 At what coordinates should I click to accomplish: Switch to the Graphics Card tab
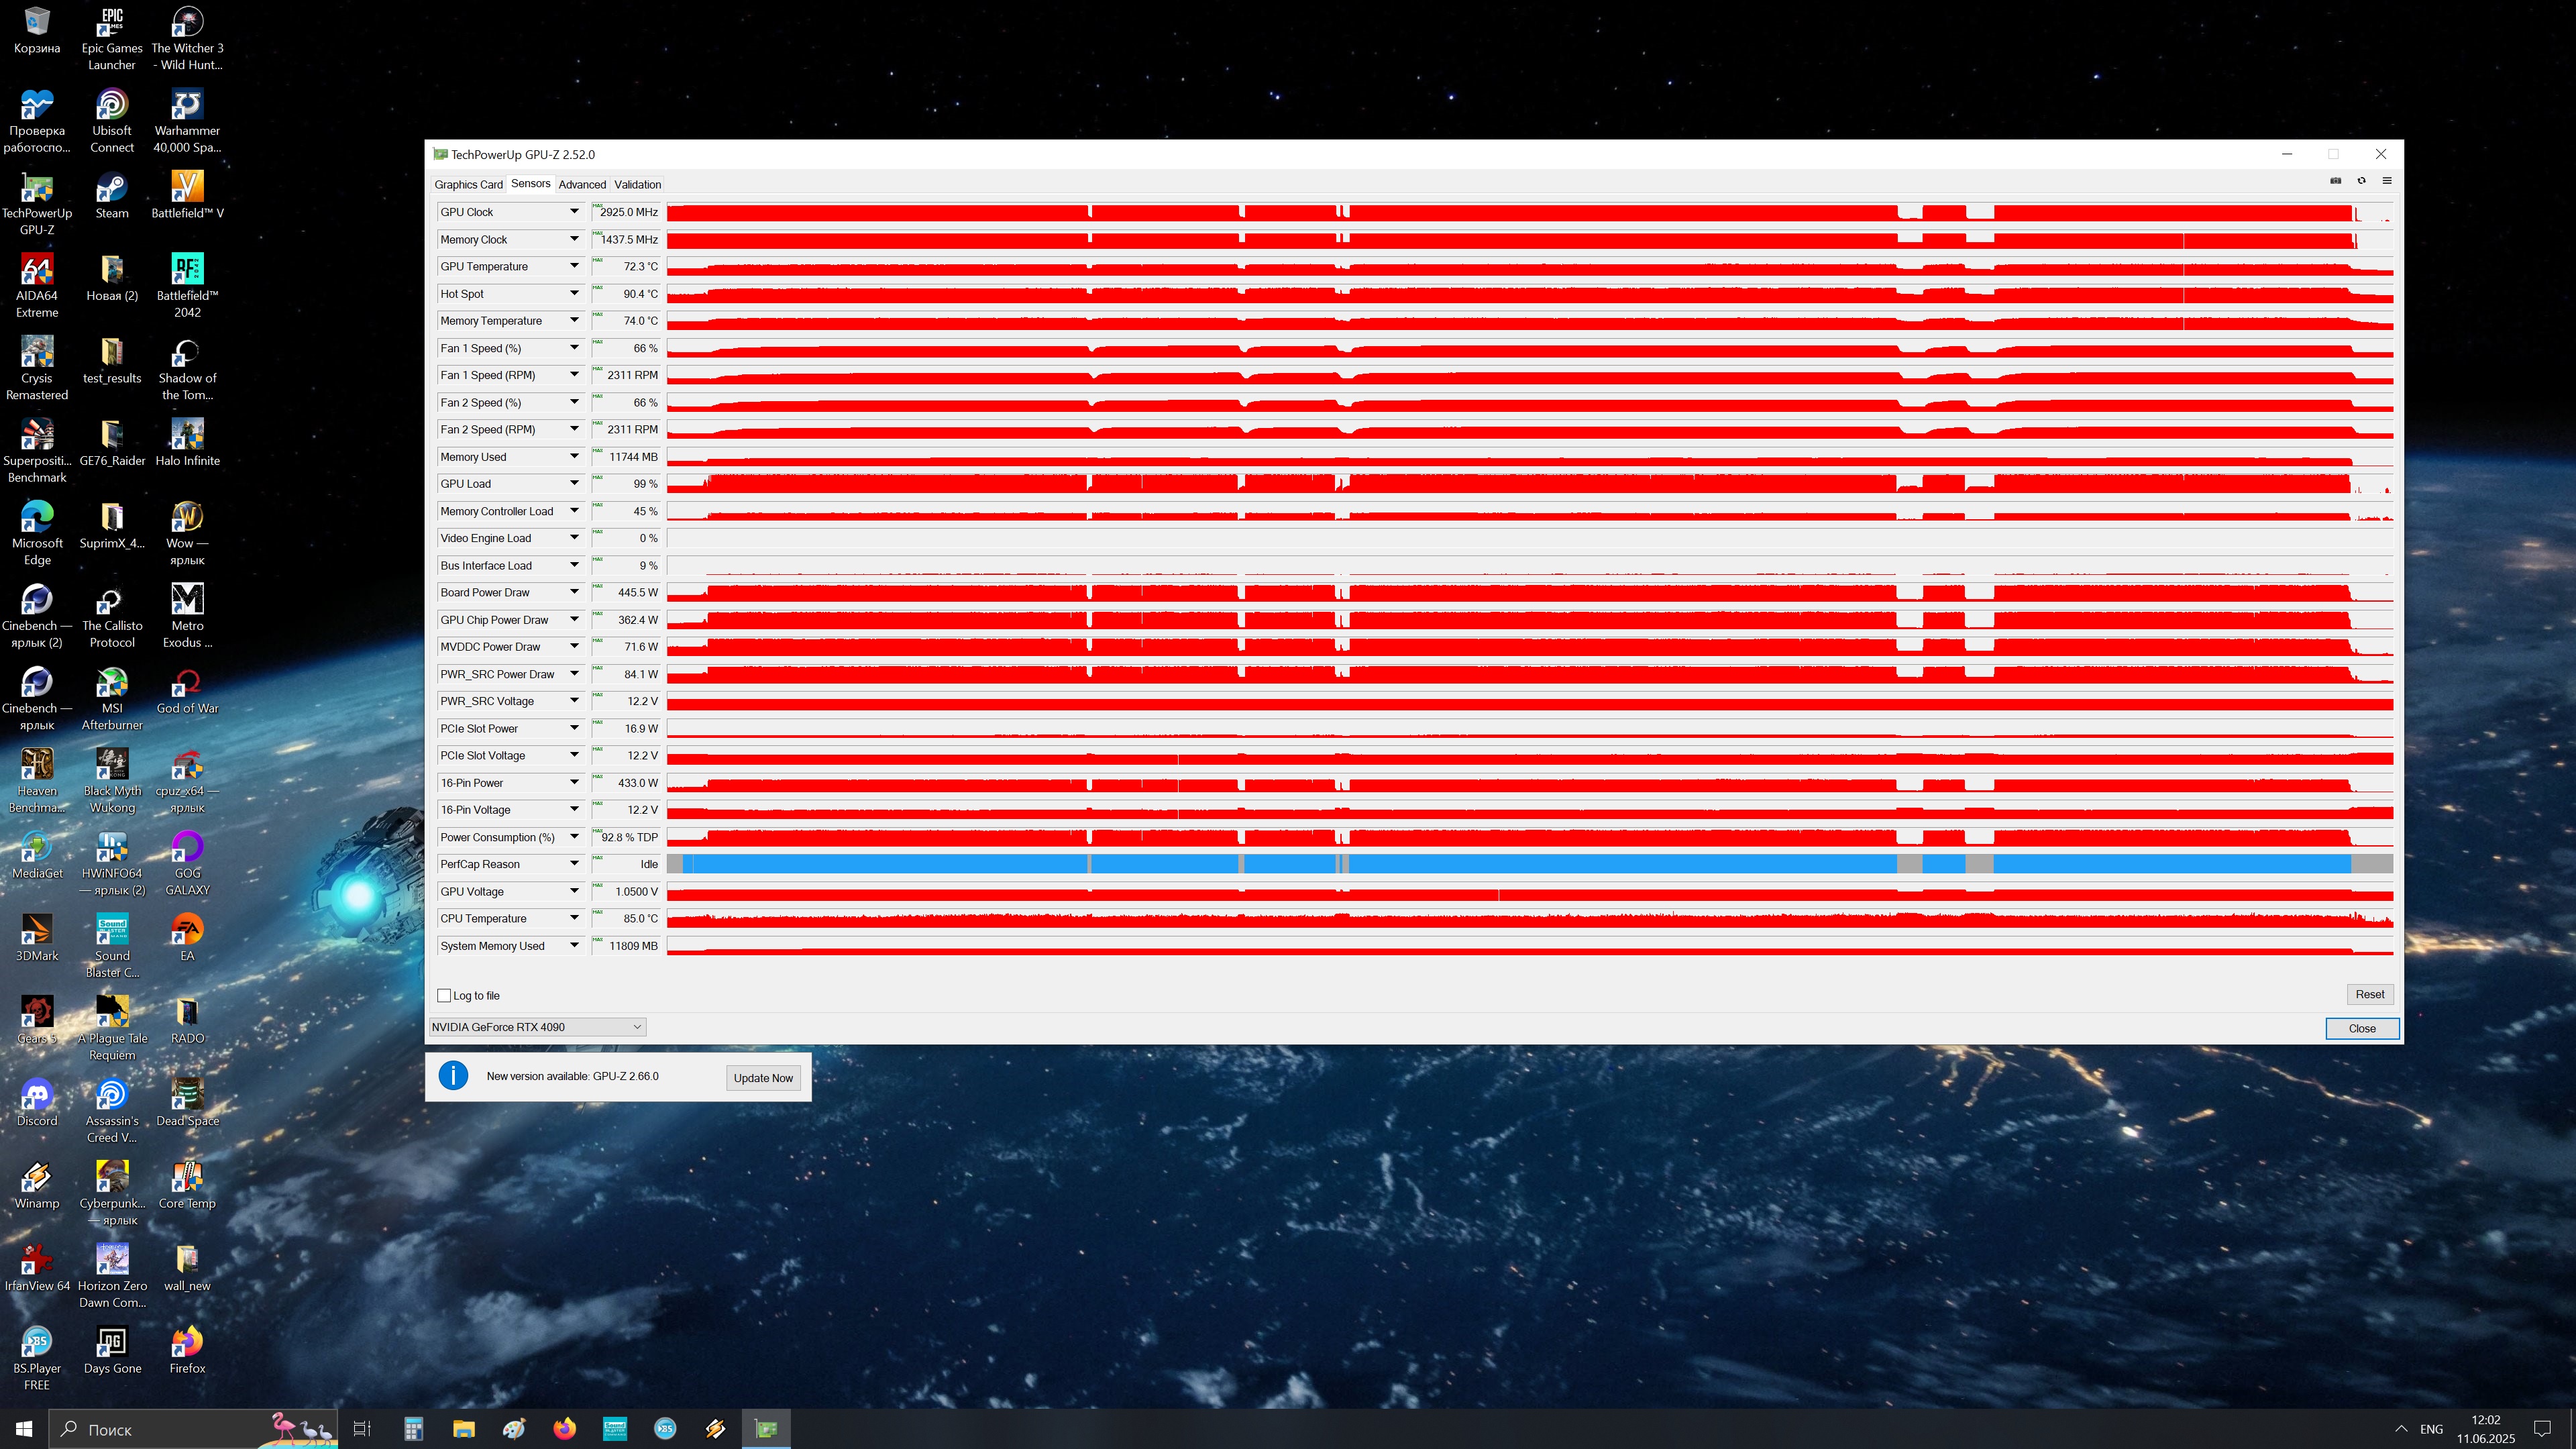468,184
